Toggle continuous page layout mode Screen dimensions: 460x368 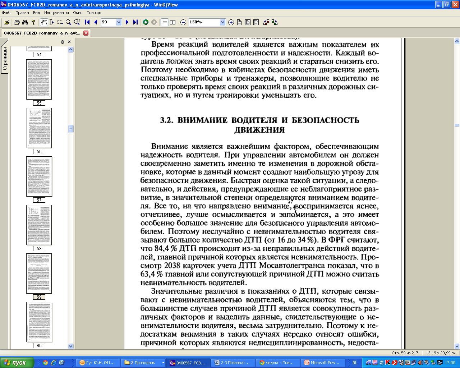click(x=165, y=22)
